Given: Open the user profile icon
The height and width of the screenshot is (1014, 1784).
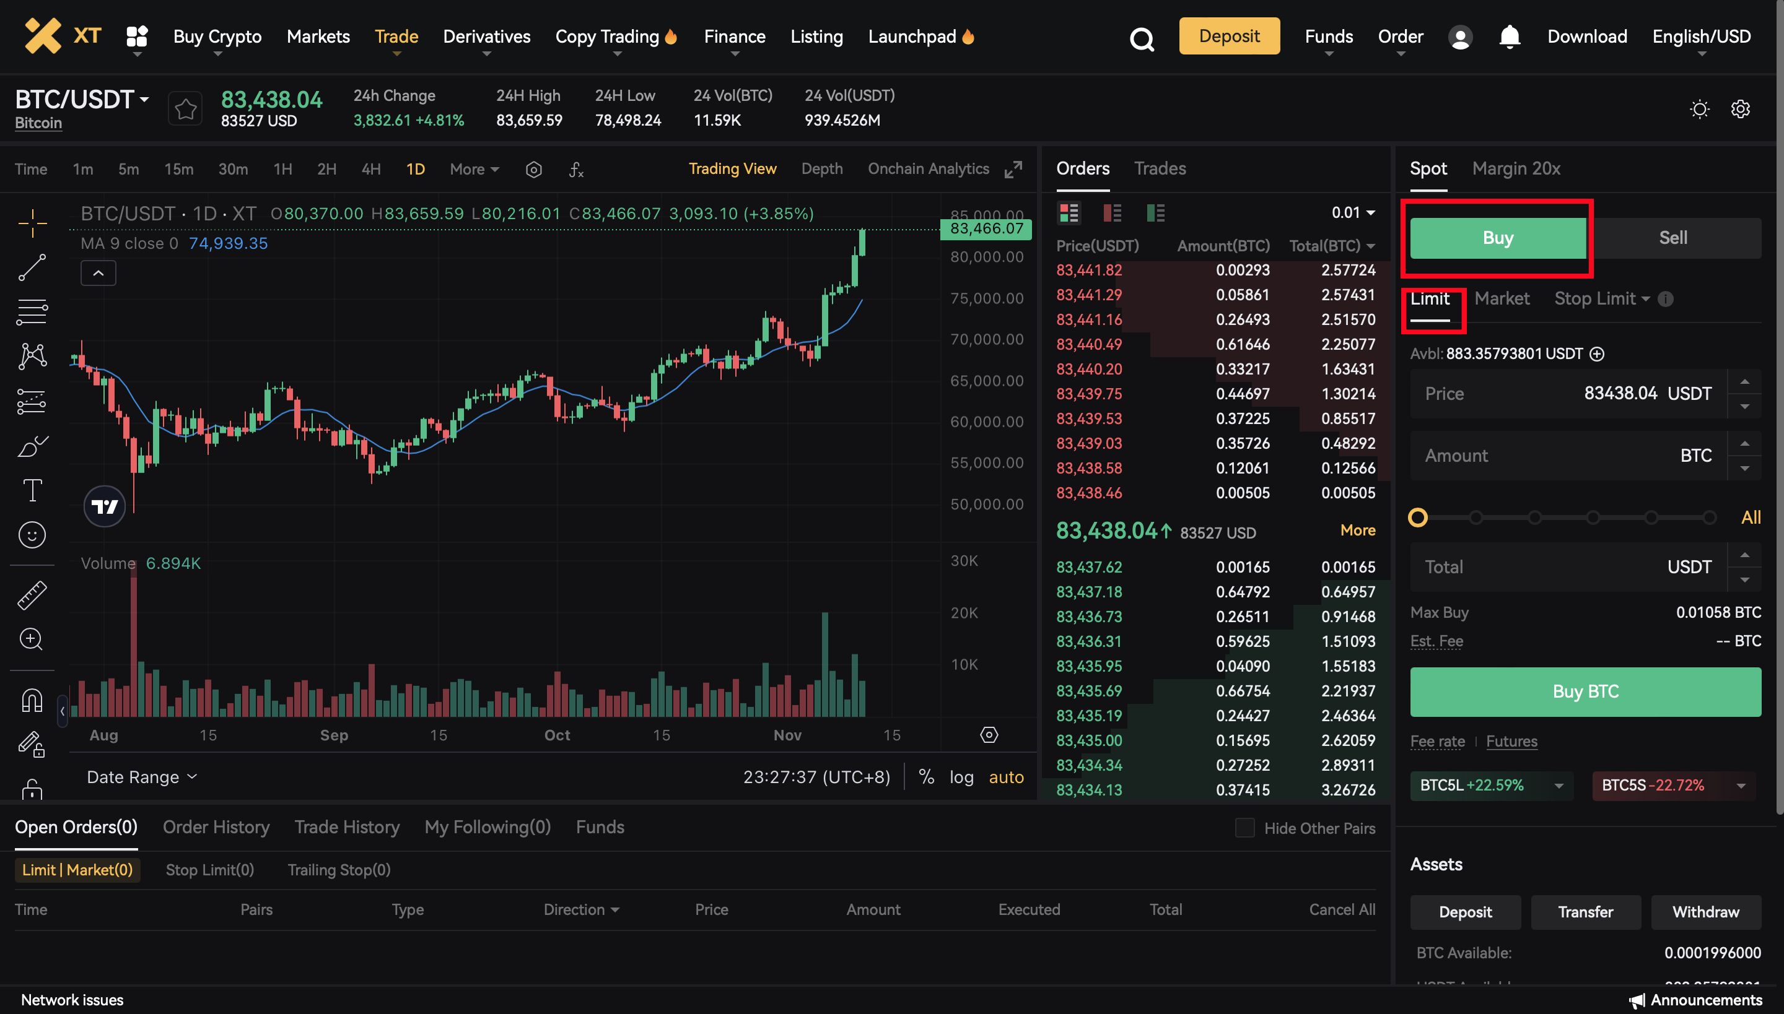Looking at the screenshot, I should (1460, 37).
